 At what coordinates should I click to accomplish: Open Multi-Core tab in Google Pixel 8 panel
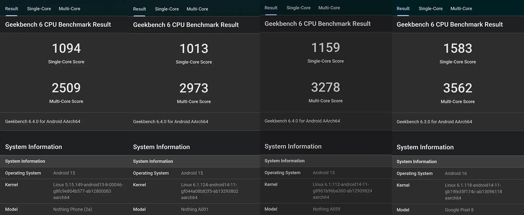click(461, 9)
